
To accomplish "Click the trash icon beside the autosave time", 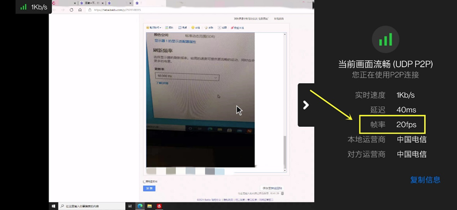I will pyautogui.click(x=283, y=193).
